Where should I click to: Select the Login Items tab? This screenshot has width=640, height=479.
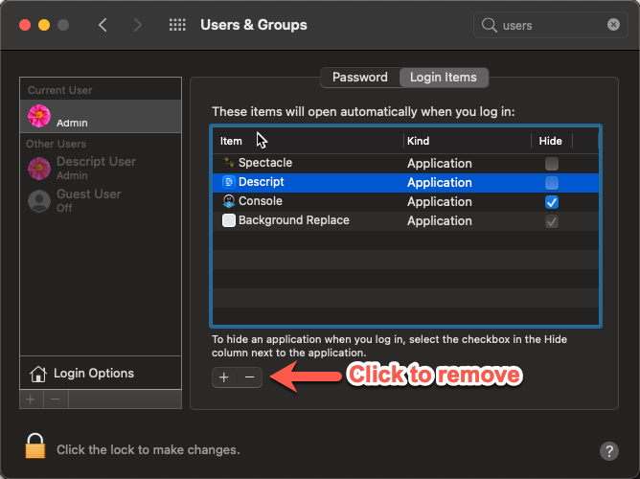444,77
